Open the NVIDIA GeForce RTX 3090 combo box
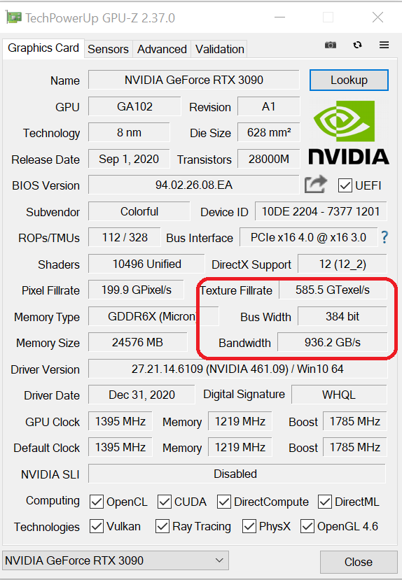The height and width of the screenshot is (580, 402). click(116, 560)
